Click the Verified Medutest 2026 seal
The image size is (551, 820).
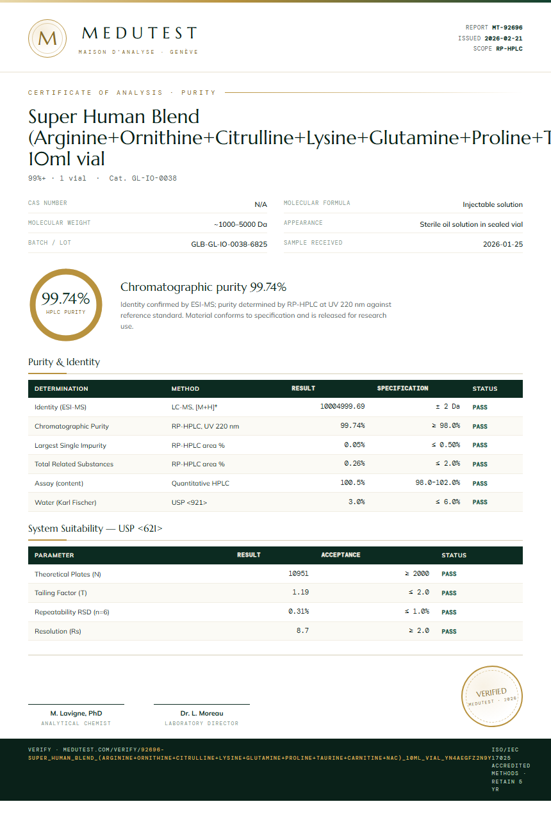pyautogui.click(x=492, y=696)
